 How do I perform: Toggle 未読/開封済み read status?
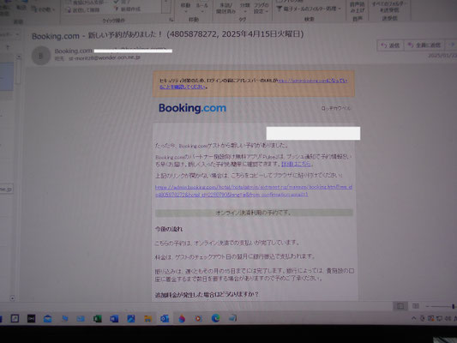(225, 9)
